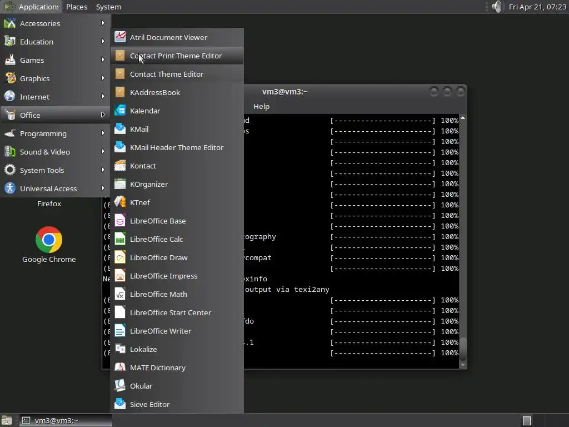This screenshot has height=427, width=569.
Task: Expand the Education submenu
Action: tap(55, 42)
